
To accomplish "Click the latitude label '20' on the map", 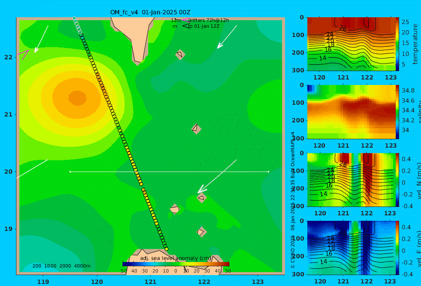I will (x=8, y=172).
